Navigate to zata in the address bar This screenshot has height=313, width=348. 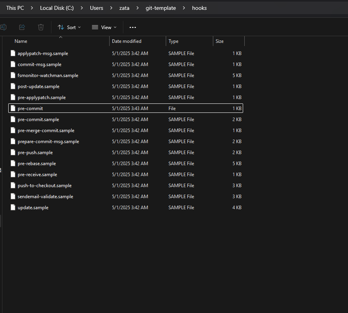tap(124, 8)
